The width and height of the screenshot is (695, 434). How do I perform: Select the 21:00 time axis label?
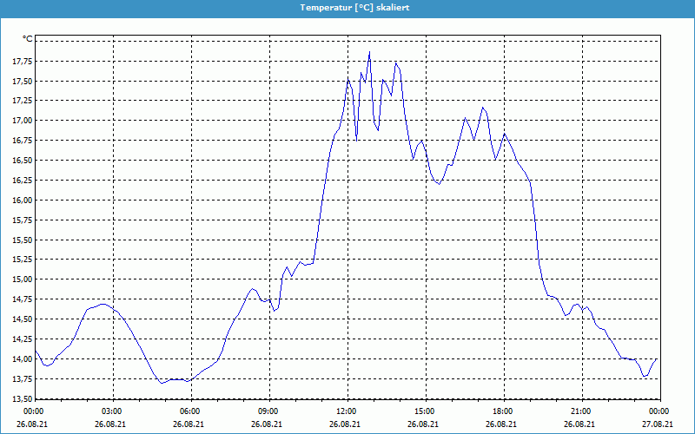580,411
